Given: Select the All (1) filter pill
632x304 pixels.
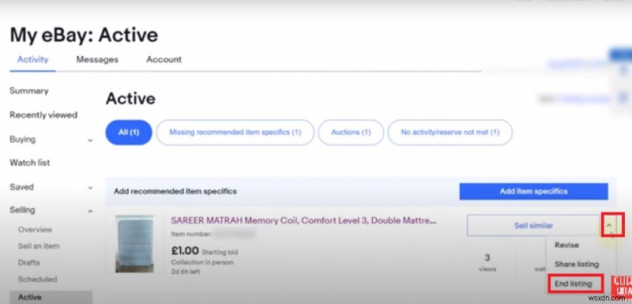Looking at the screenshot, I should [x=129, y=133].
